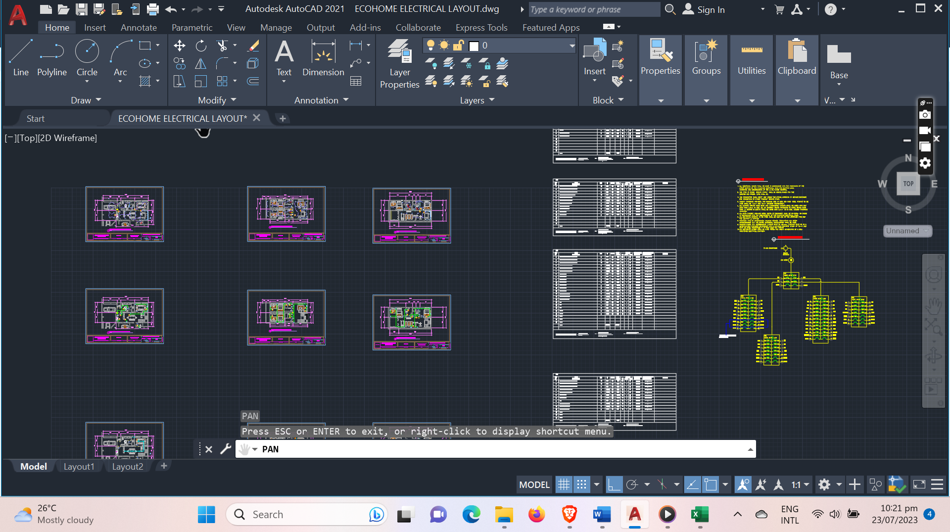Viewport: 950px width, 532px height.
Task: Select the Dimension tool
Action: coord(323,58)
